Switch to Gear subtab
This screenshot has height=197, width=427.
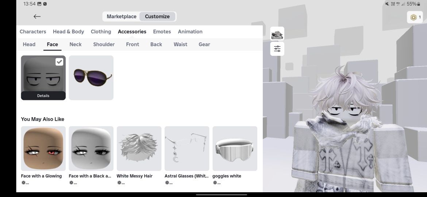(204, 45)
